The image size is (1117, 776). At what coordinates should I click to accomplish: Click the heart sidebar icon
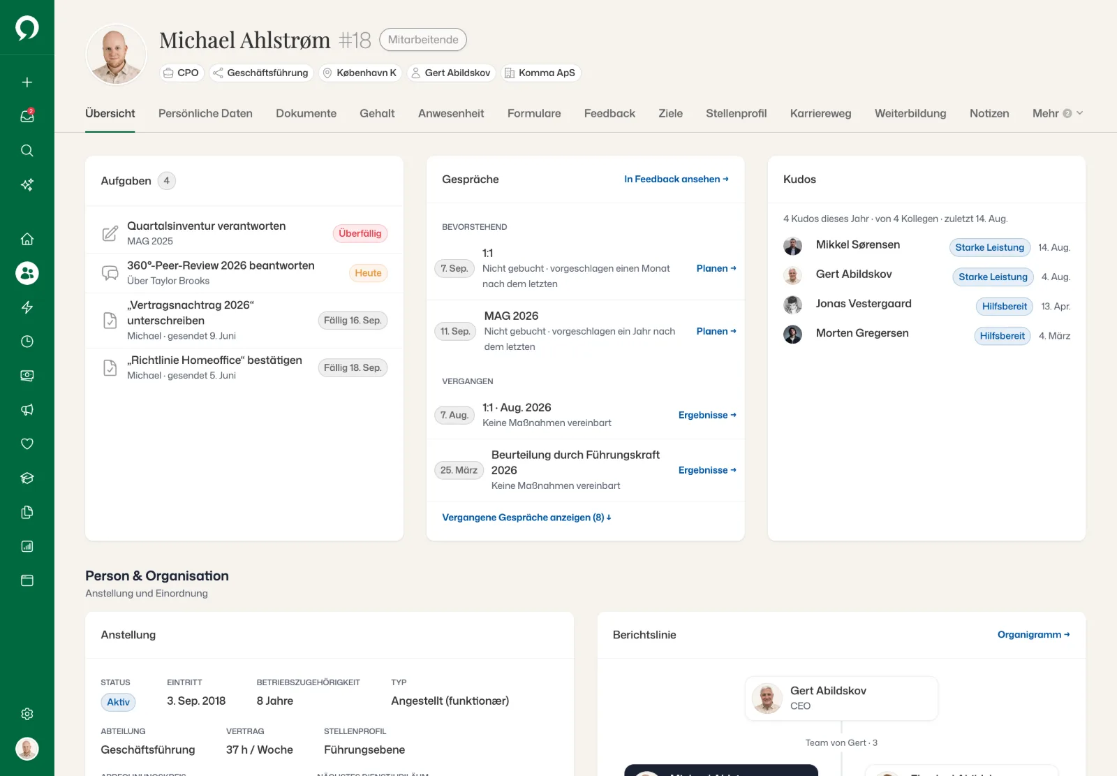[x=27, y=444]
